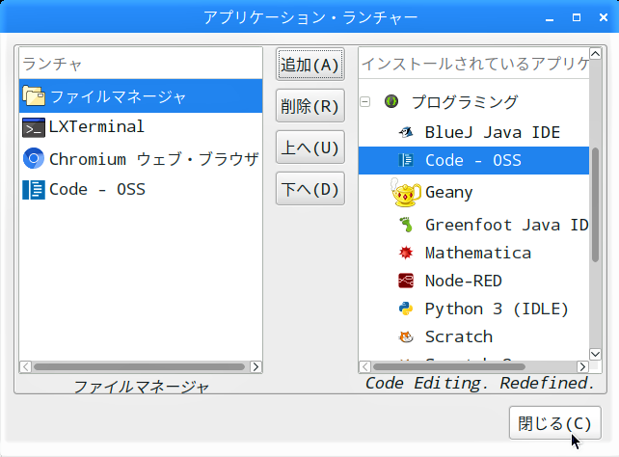Image resolution: width=619 pixels, height=457 pixels.
Task: Click installed apps scroll-down arrow
Action: [x=595, y=354]
